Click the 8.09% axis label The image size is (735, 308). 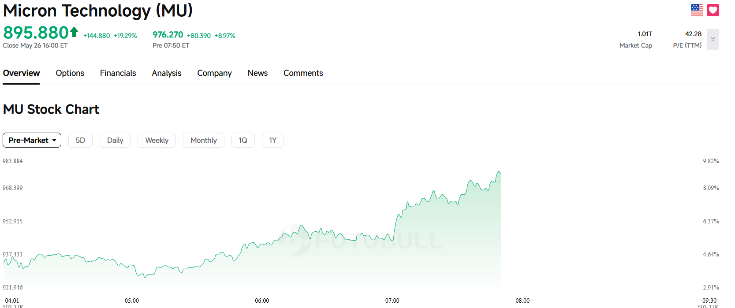coord(711,188)
